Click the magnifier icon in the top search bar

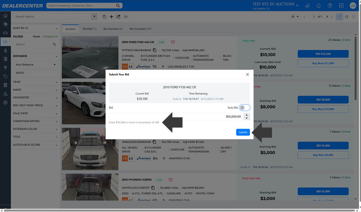(x=118, y=6)
